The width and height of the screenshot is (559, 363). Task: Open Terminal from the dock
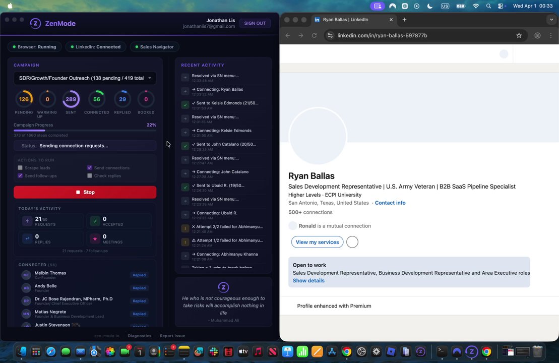pos(442,352)
